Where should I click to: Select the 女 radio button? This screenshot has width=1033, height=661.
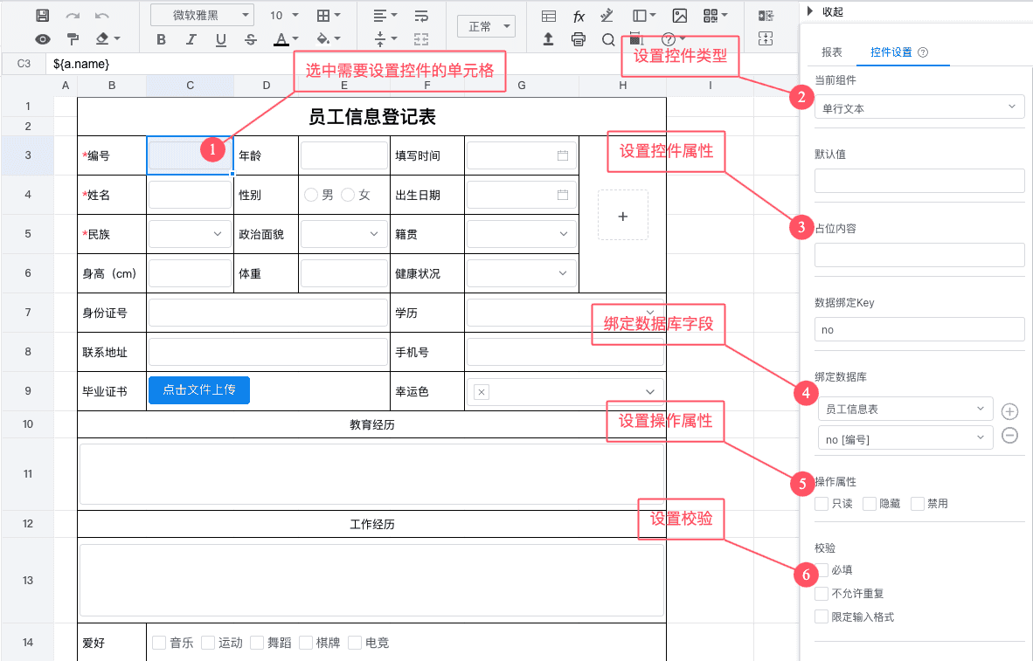(x=348, y=195)
